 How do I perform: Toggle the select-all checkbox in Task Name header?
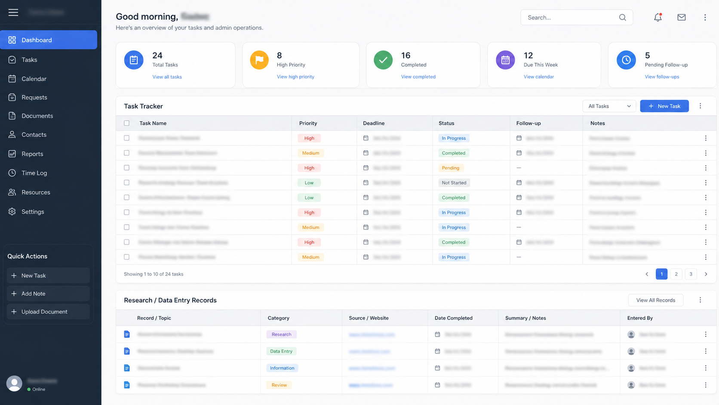pyautogui.click(x=126, y=123)
